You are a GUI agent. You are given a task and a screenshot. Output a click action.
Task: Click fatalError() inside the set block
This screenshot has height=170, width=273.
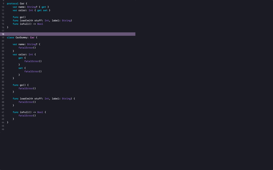pos(33,71)
